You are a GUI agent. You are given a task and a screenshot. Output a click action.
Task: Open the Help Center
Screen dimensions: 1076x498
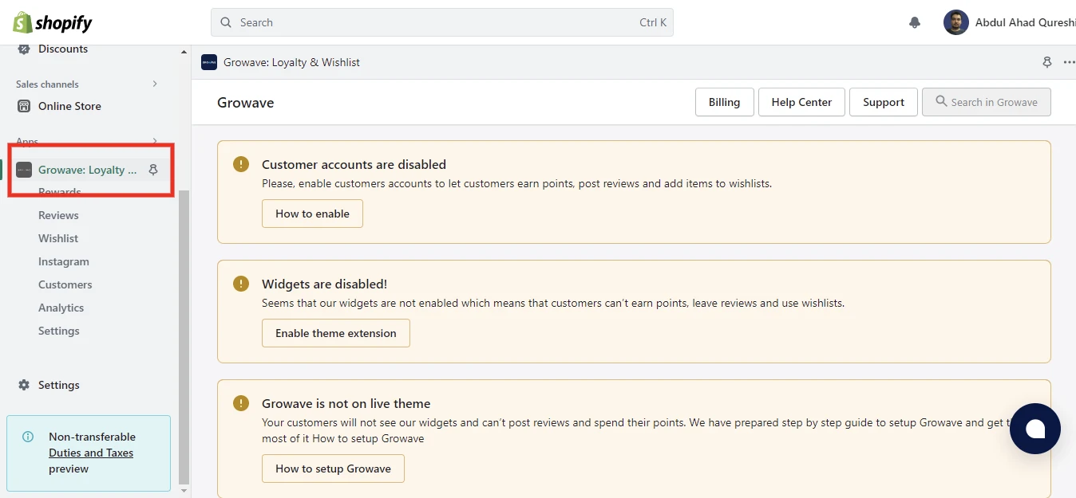click(801, 102)
